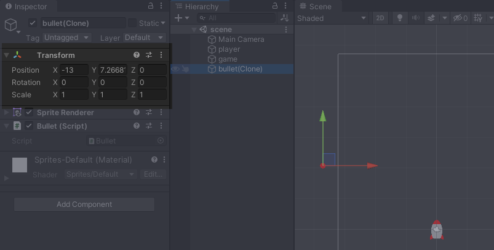Disable the Sprite Renderer component
The width and height of the screenshot is (494, 250).
(x=29, y=112)
